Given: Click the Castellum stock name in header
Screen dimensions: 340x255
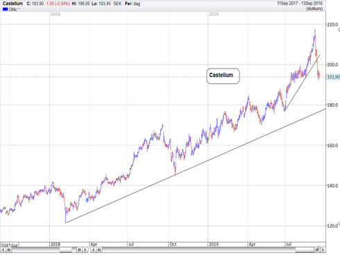Looking at the screenshot, I should 12,3.
